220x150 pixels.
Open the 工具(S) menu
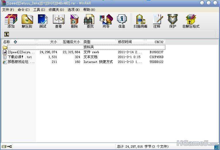pos(39,9)
